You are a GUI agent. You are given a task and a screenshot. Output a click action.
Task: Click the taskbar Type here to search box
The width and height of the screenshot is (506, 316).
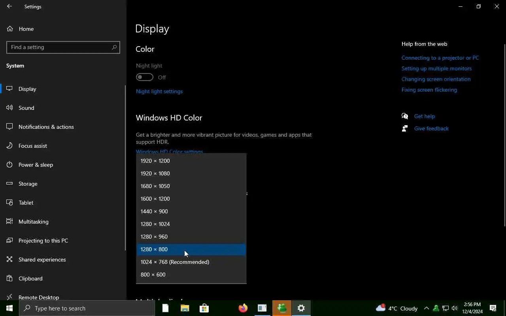87,308
